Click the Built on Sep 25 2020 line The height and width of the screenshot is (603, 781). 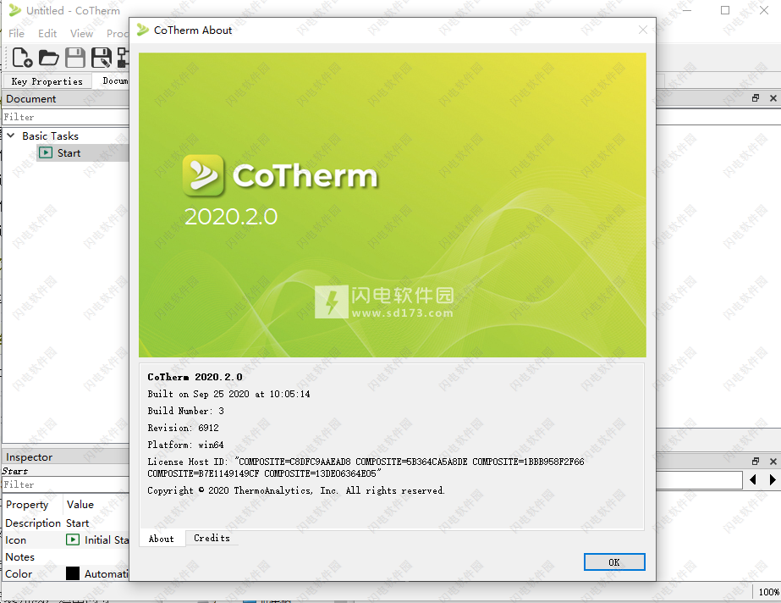(x=228, y=394)
